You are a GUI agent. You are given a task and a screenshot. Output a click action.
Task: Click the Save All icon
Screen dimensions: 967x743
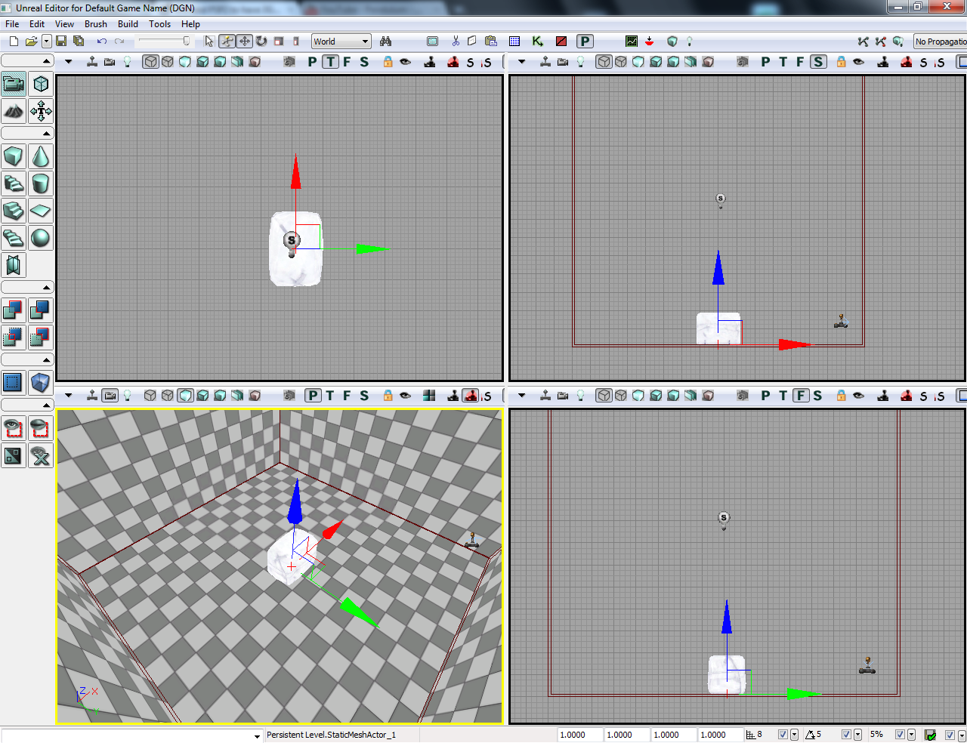(x=79, y=42)
